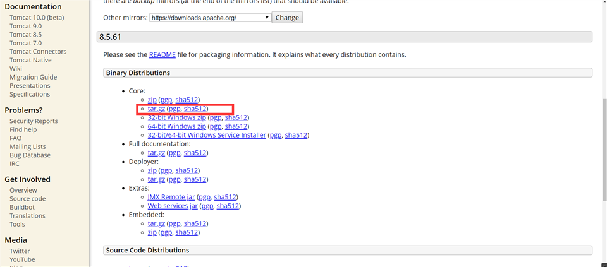Open pgp signature for Core tar.gz
Viewport: 607px width, 267px height.
click(175, 109)
